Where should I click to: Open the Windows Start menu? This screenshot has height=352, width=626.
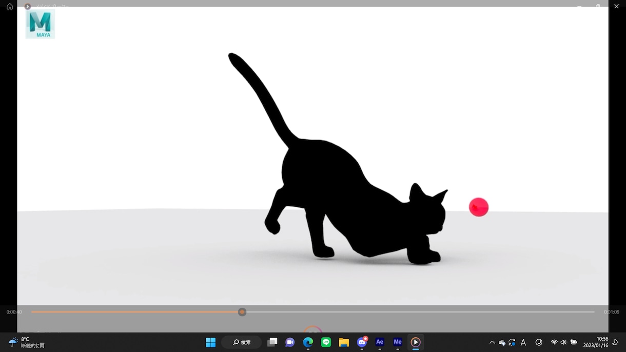[x=210, y=342]
